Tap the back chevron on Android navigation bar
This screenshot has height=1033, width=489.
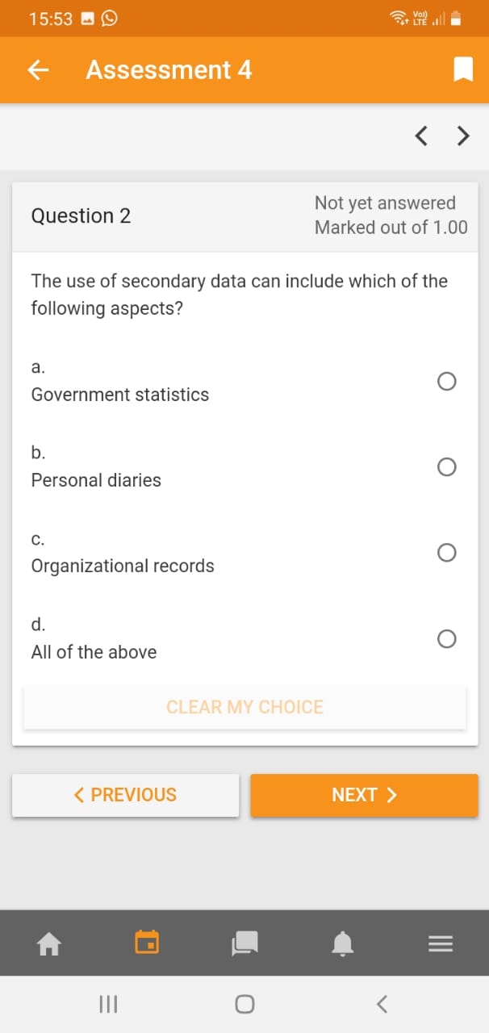[382, 1004]
